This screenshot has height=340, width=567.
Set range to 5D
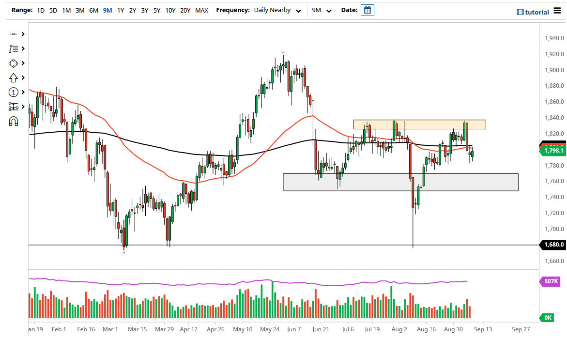(x=53, y=10)
